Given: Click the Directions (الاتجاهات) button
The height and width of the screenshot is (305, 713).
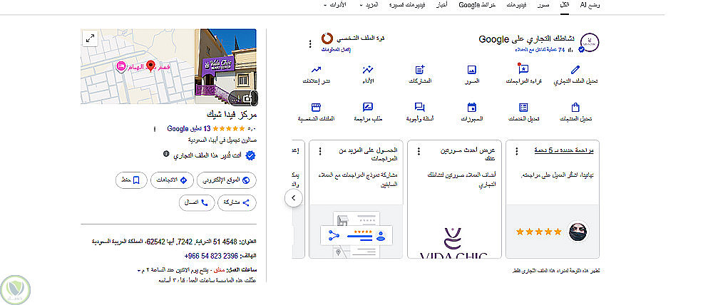Looking at the screenshot, I should [x=171, y=180].
